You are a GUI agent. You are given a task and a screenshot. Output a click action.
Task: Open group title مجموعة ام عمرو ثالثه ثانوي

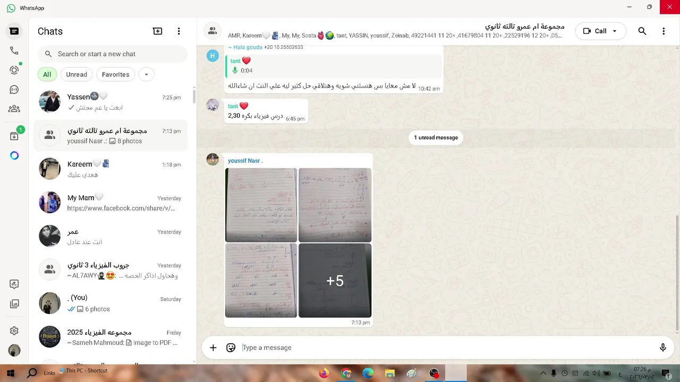coord(525,26)
